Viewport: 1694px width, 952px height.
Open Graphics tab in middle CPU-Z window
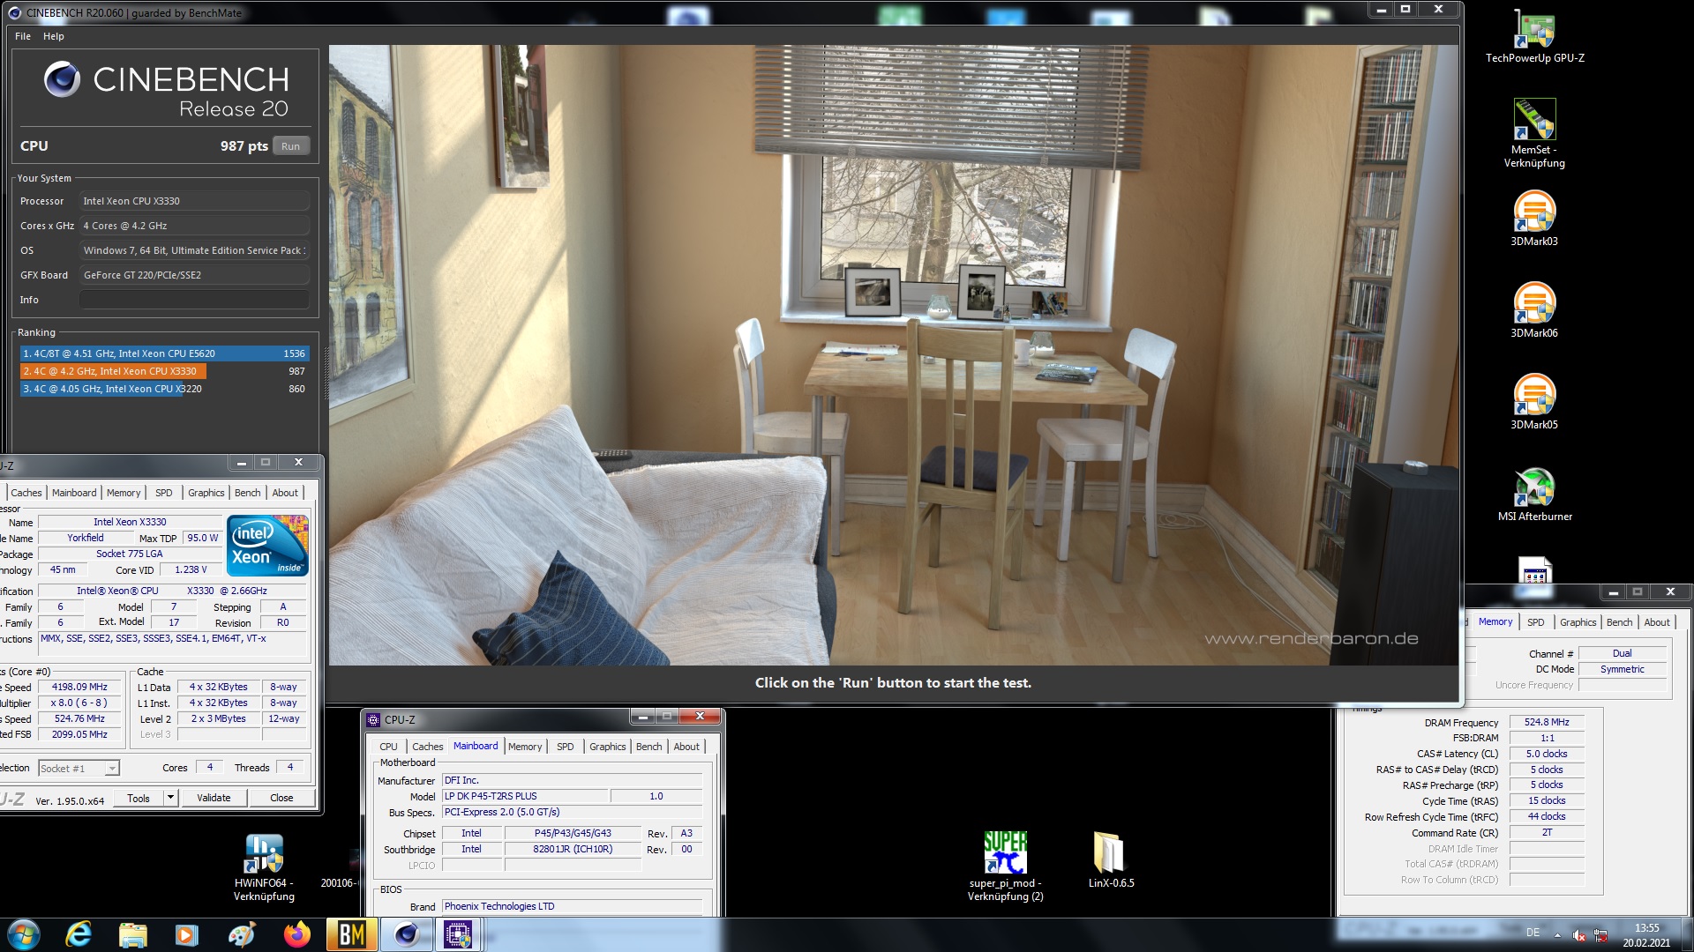pos(607,747)
